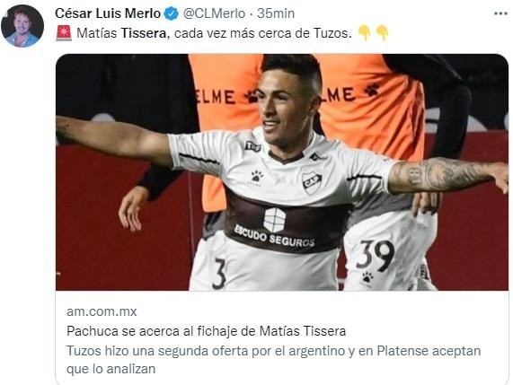Click the card description starting Tuzos hizo una
The image size is (513, 385).
click(273, 360)
